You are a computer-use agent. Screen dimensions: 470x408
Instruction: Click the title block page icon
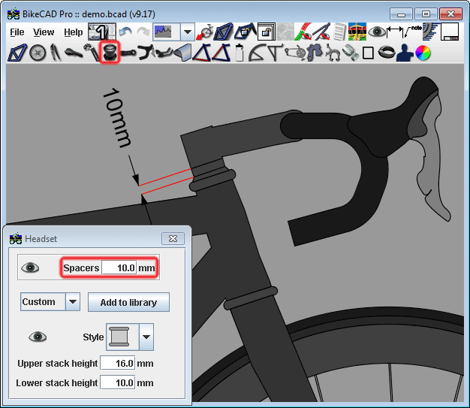tap(450, 32)
